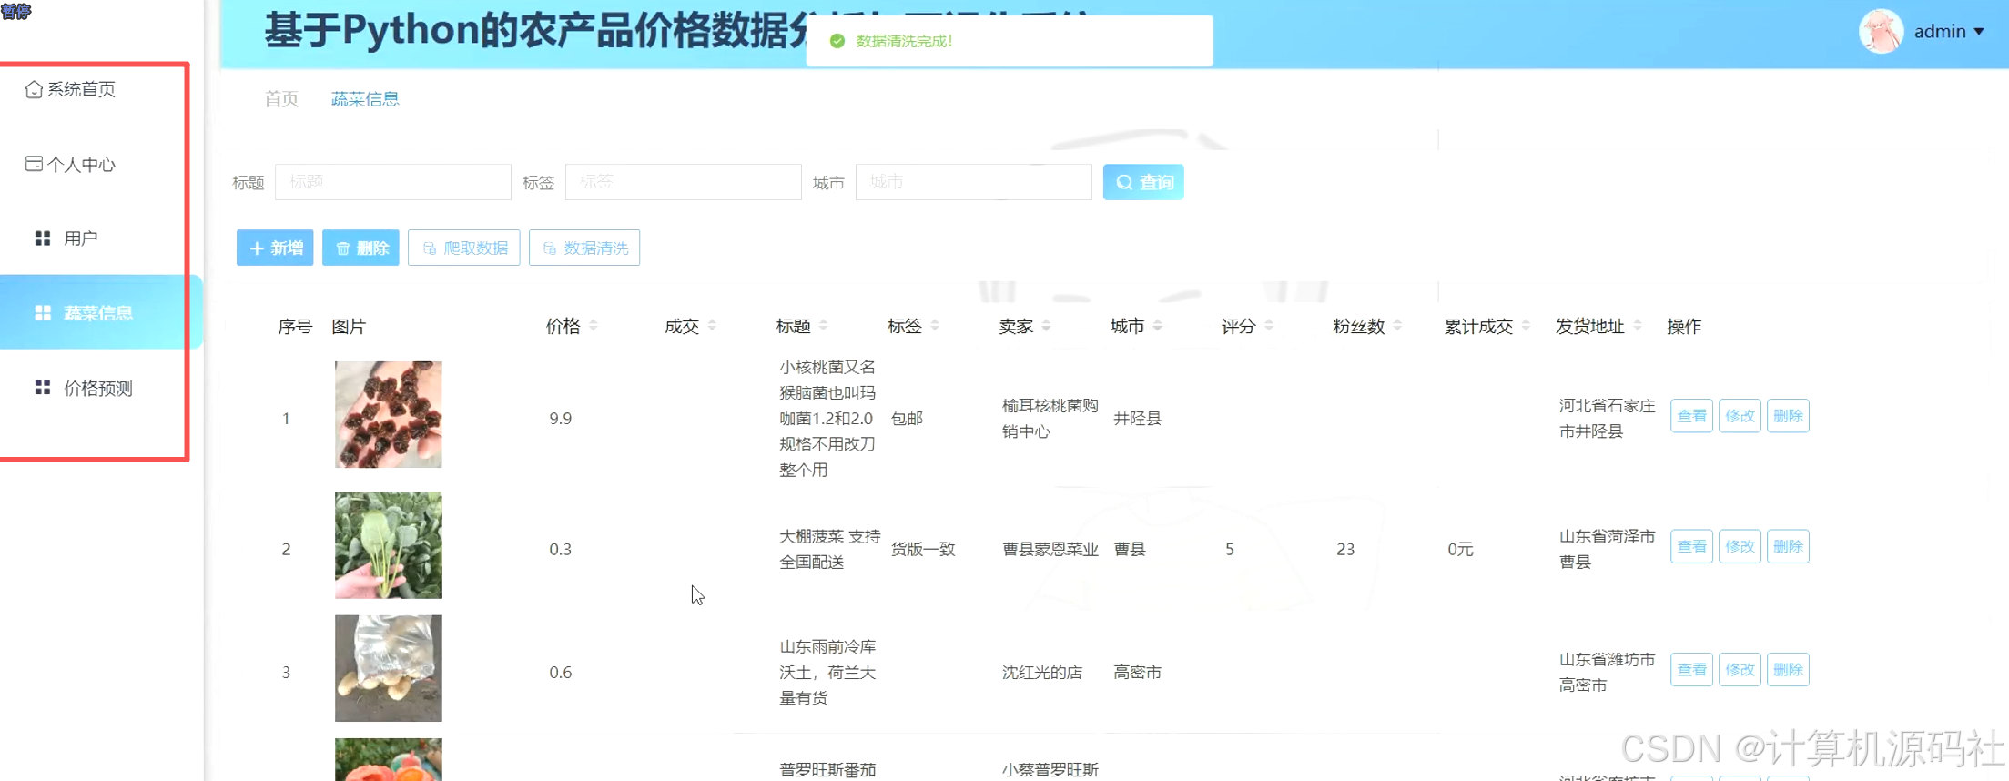Click the price 0.6 cell
Viewport: 2009px width, 781px height.
pos(561,672)
